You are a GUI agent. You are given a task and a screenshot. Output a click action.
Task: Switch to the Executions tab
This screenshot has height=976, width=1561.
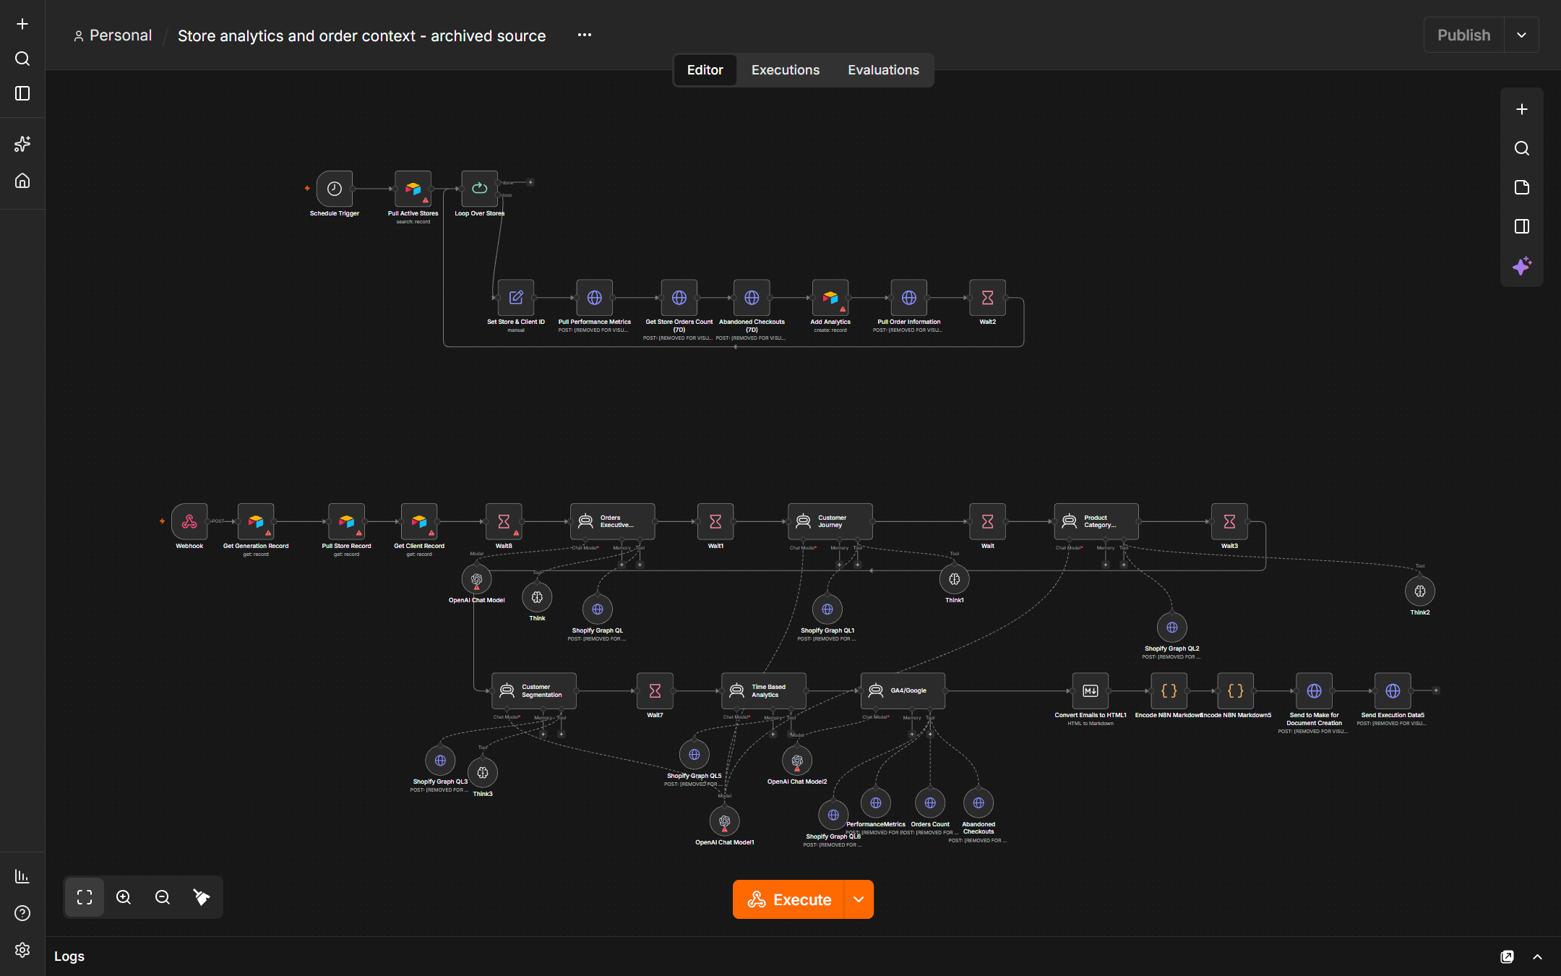[785, 70]
